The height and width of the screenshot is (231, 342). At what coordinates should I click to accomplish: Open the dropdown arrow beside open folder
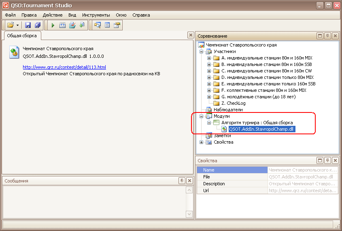click(17, 25)
